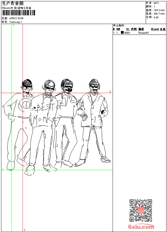The height and width of the screenshot is (232, 167).
Task: Click the "N#" column header
Action: [118, 29]
